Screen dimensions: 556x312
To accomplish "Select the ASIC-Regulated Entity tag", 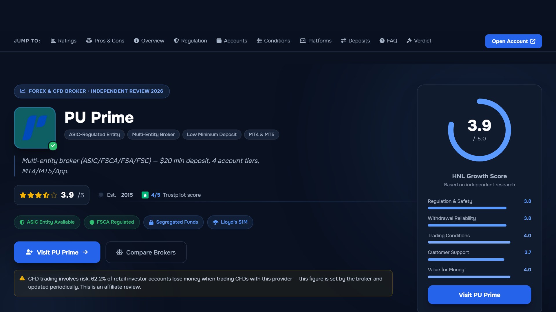I will [94, 135].
